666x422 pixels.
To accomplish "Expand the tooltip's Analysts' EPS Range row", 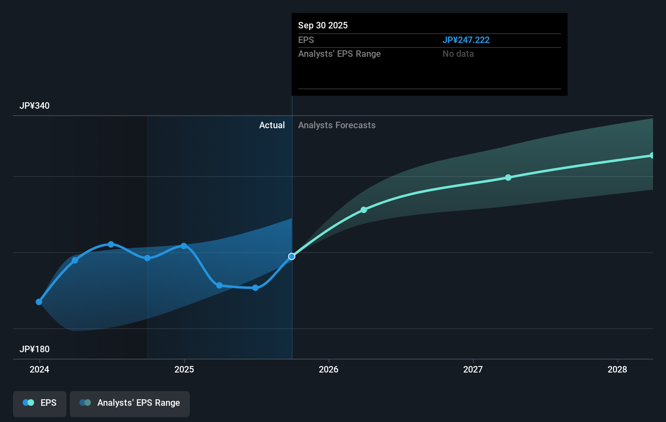I will [x=339, y=54].
